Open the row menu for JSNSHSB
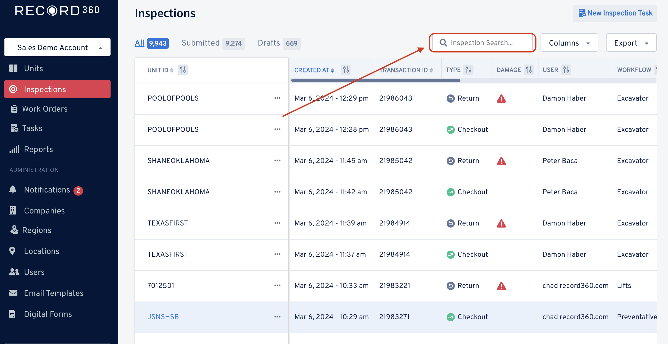The image size is (668, 344). [277, 317]
